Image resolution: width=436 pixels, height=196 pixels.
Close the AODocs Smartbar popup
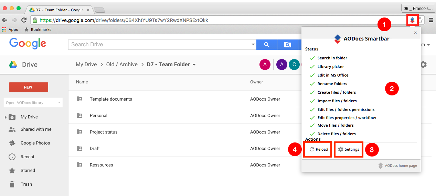pos(415,33)
